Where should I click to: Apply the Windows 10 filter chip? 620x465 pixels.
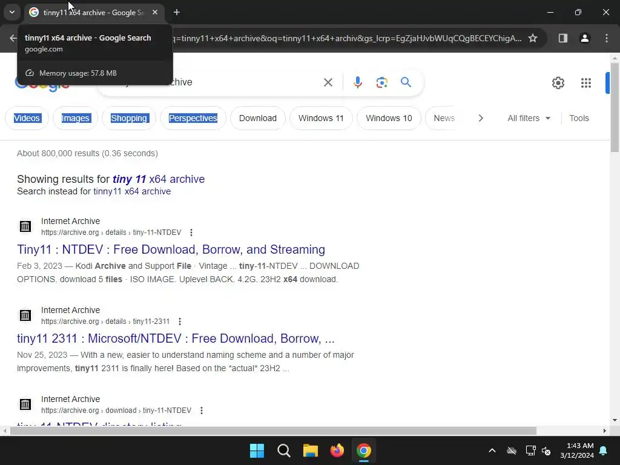coord(389,118)
